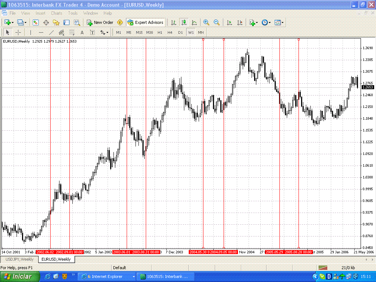Toggle Chart Shift icon
Viewport: 376px width, 282px height.
click(240, 22)
